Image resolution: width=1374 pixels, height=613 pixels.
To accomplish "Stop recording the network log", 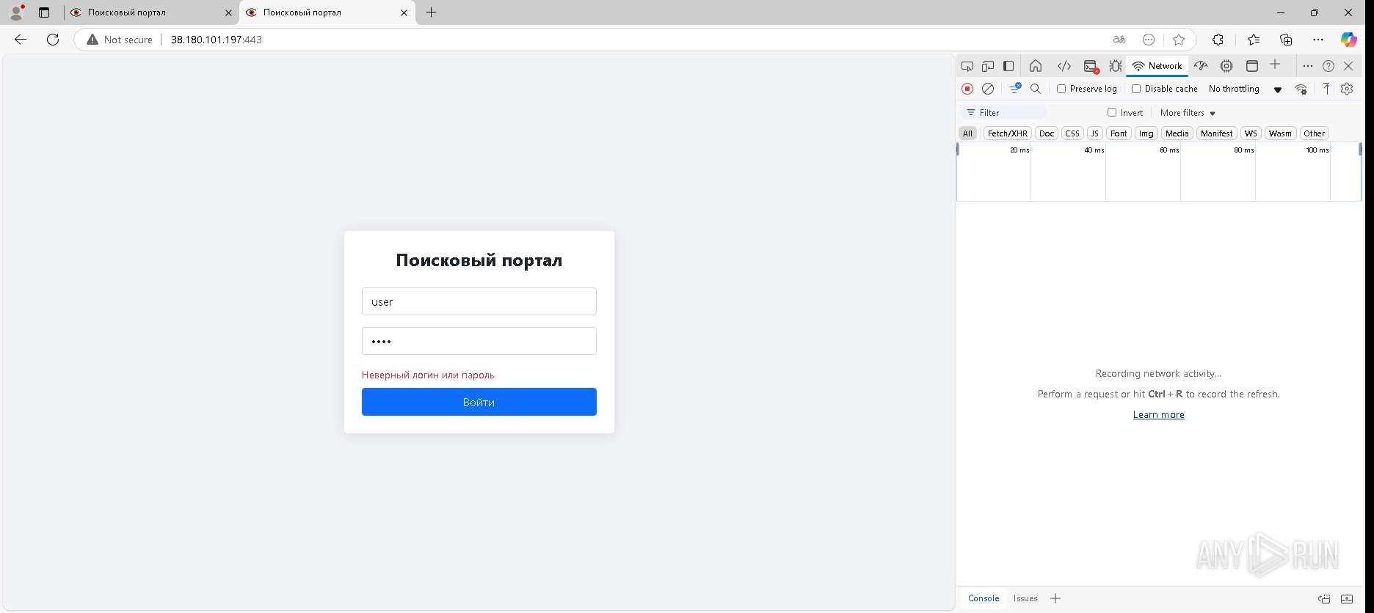I will (x=967, y=89).
